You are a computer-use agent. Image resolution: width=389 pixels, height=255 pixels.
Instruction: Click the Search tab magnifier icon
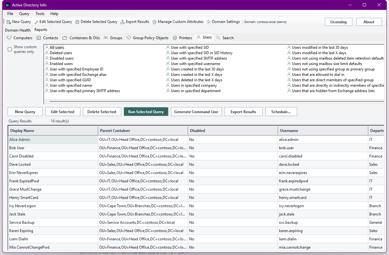click(x=218, y=38)
